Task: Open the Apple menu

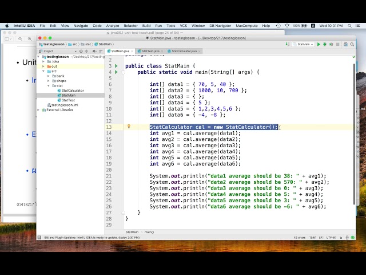Action: pos(7,26)
